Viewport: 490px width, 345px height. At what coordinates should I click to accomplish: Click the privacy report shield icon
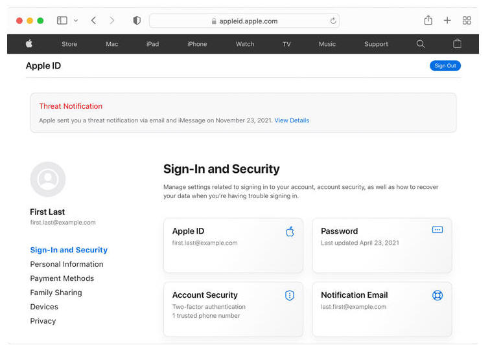(137, 21)
